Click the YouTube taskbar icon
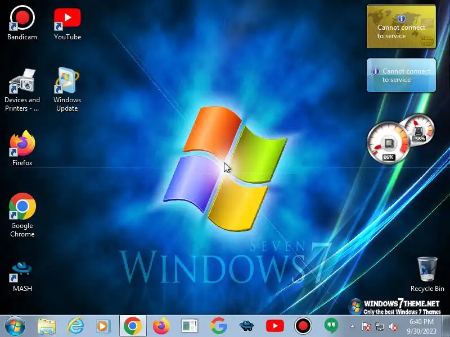 coord(275,326)
